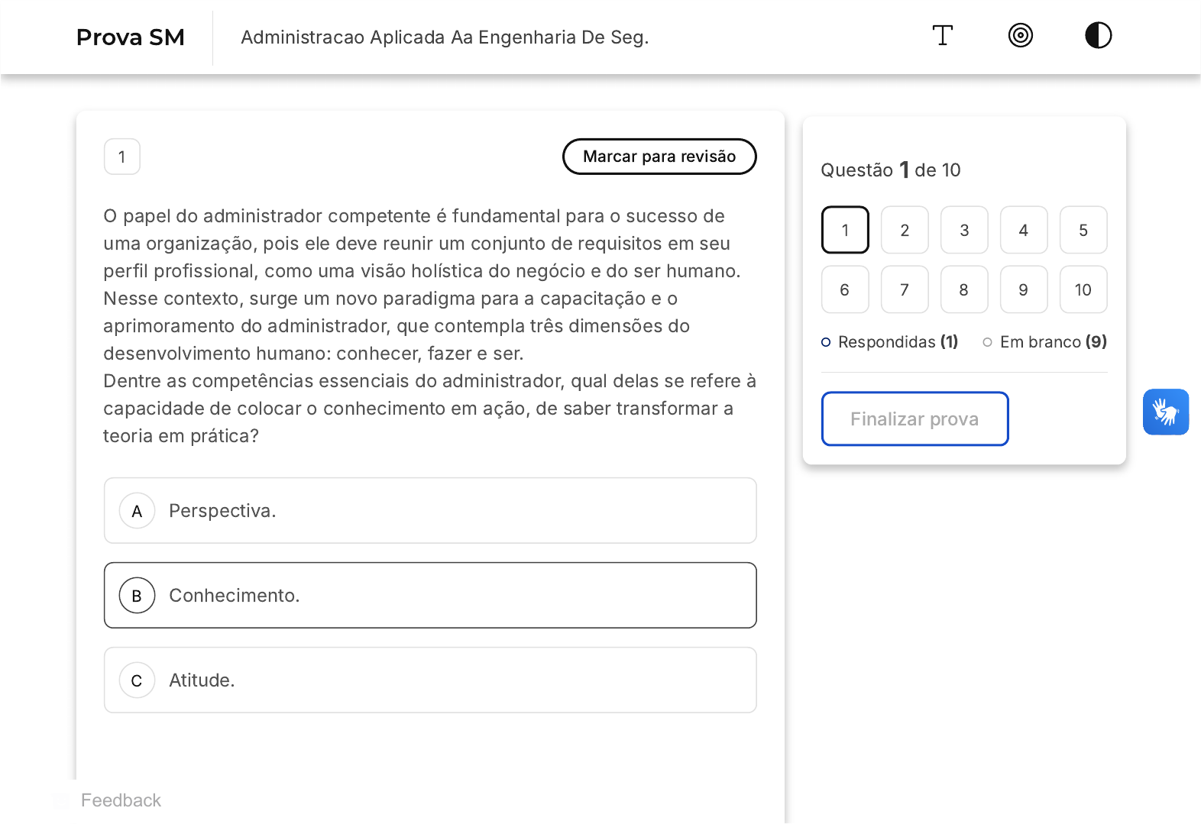Click circle letter C beside Atitude
The height and width of the screenshot is (824, 1201).
tap(137, 680)
